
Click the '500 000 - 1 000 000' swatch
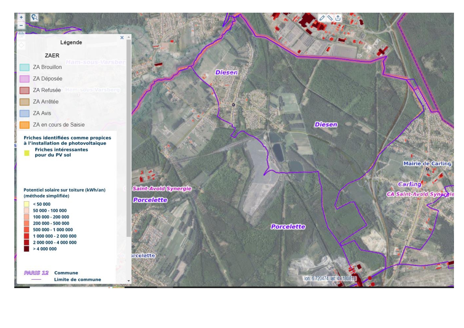click(x=26, y=230)
